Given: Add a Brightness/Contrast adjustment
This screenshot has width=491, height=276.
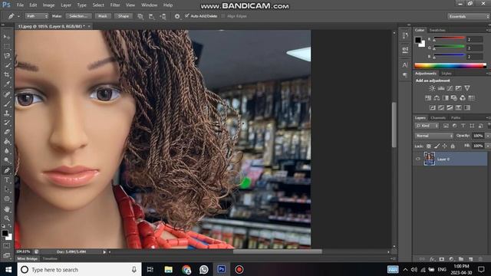Looking at the screenshot, I should 432,88.
